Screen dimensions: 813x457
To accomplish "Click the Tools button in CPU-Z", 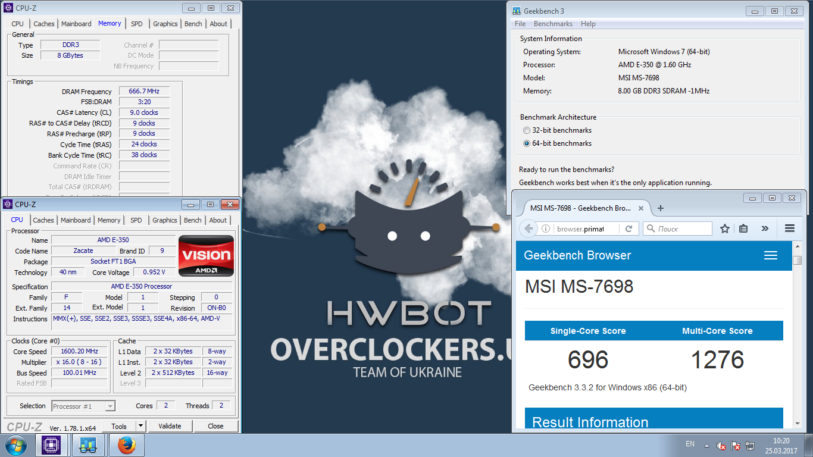I will [119, 426].
